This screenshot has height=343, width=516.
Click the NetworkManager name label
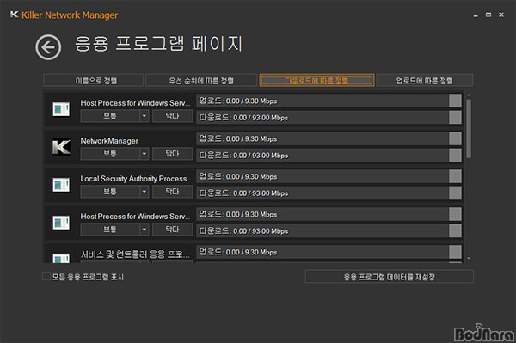(109, 141)
